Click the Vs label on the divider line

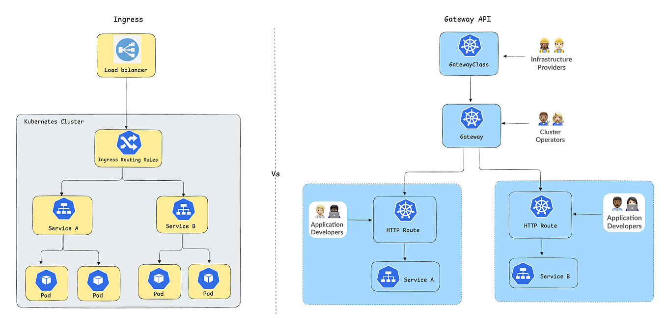tap(276, 174)
